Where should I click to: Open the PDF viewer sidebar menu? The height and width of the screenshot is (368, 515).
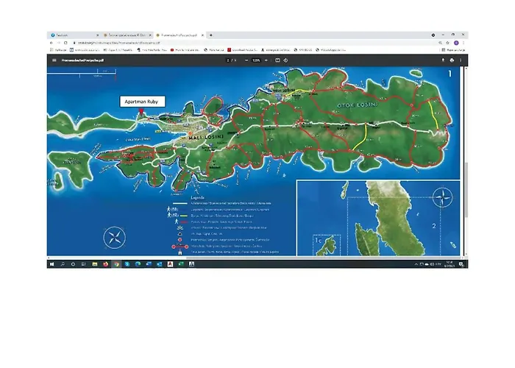coord(54,60)
